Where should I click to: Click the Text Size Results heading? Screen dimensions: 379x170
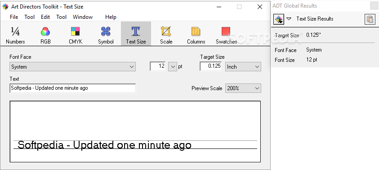(x=315, y=19)
